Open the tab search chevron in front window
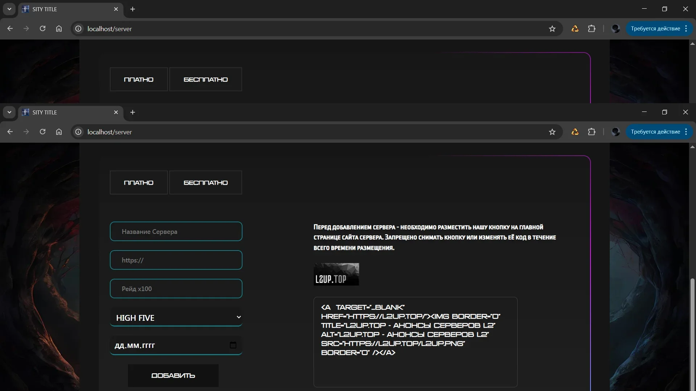 (9, 112)
